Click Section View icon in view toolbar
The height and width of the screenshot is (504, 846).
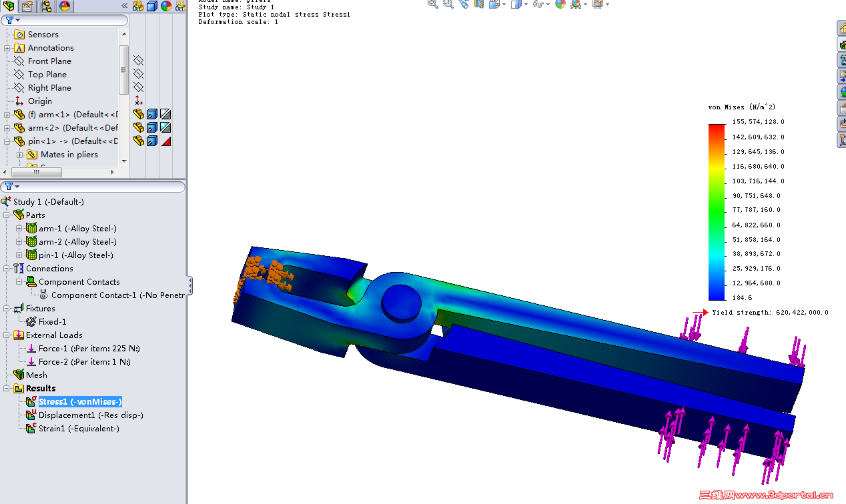[478, 3]
